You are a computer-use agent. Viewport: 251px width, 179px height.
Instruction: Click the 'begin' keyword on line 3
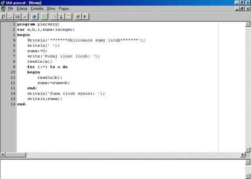(24, 35)
